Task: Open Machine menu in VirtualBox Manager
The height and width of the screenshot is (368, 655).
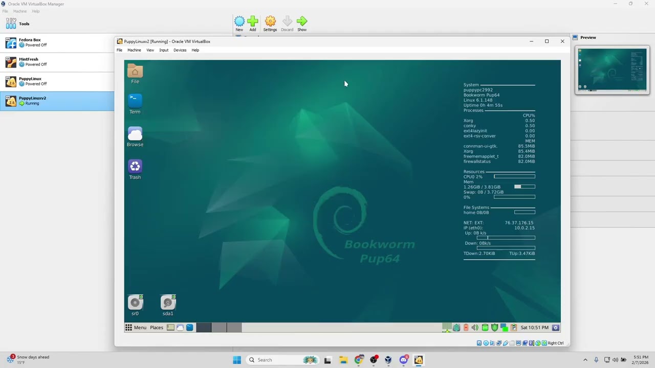Action: tap(20, 11)
